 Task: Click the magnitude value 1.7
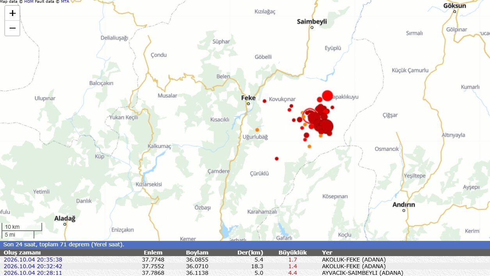click(x=293, y=260)
